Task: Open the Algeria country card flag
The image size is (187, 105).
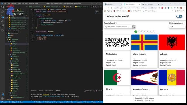Action: (x=117, y=78)
